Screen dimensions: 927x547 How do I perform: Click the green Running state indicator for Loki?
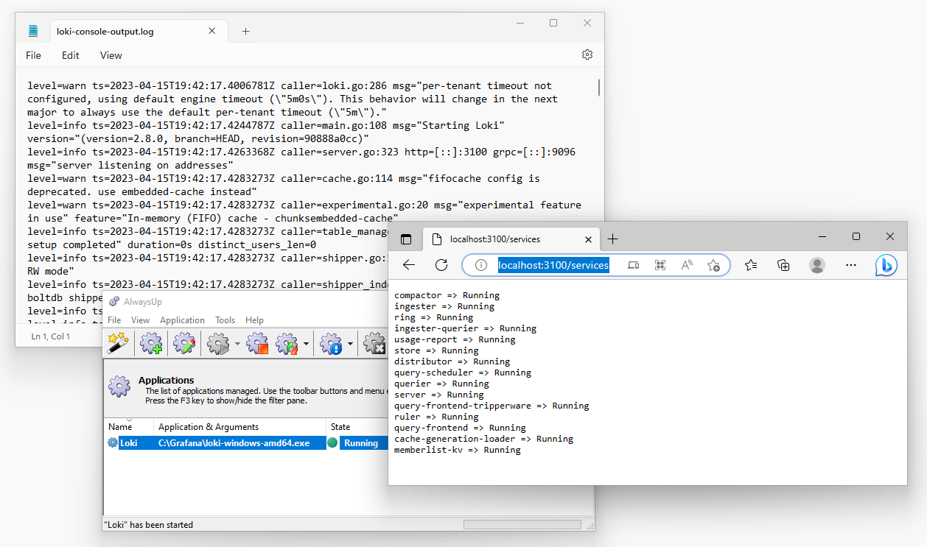click(332, 443)
